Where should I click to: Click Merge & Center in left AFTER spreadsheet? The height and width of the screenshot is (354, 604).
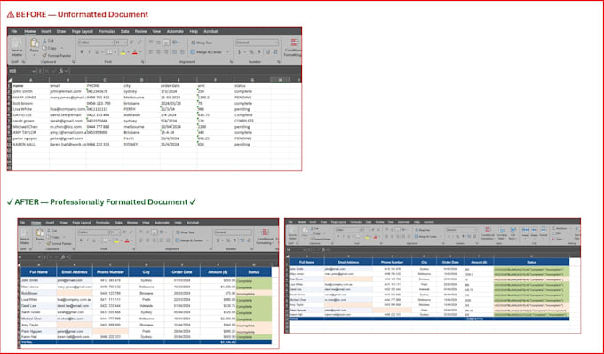pos(188,240)
